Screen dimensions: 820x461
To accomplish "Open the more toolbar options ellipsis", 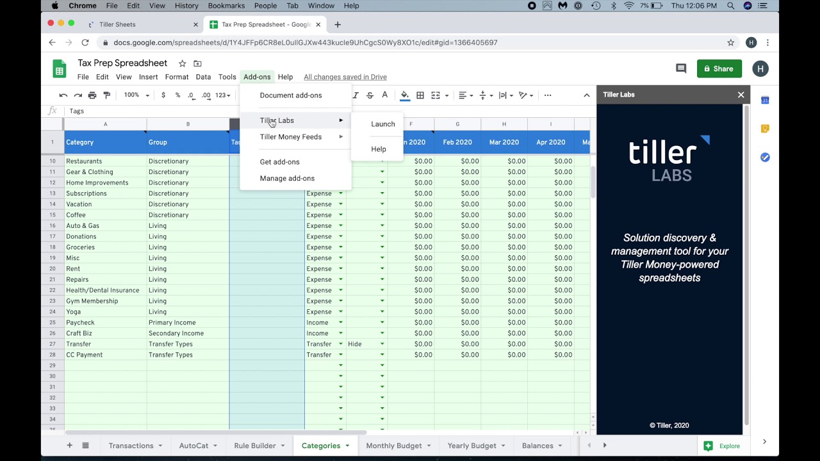I will pyautogui.click(x=548, y=95).
